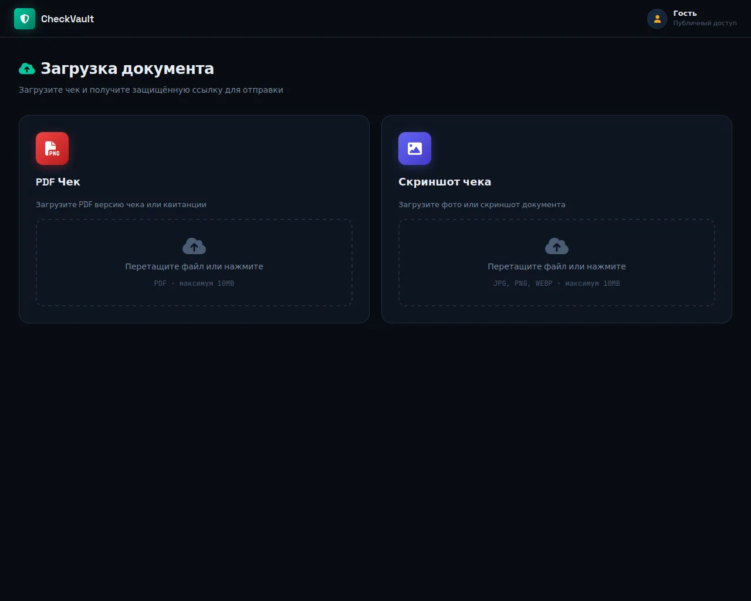Click the cloud upload icon in PDF drop zone

(194, 246)
